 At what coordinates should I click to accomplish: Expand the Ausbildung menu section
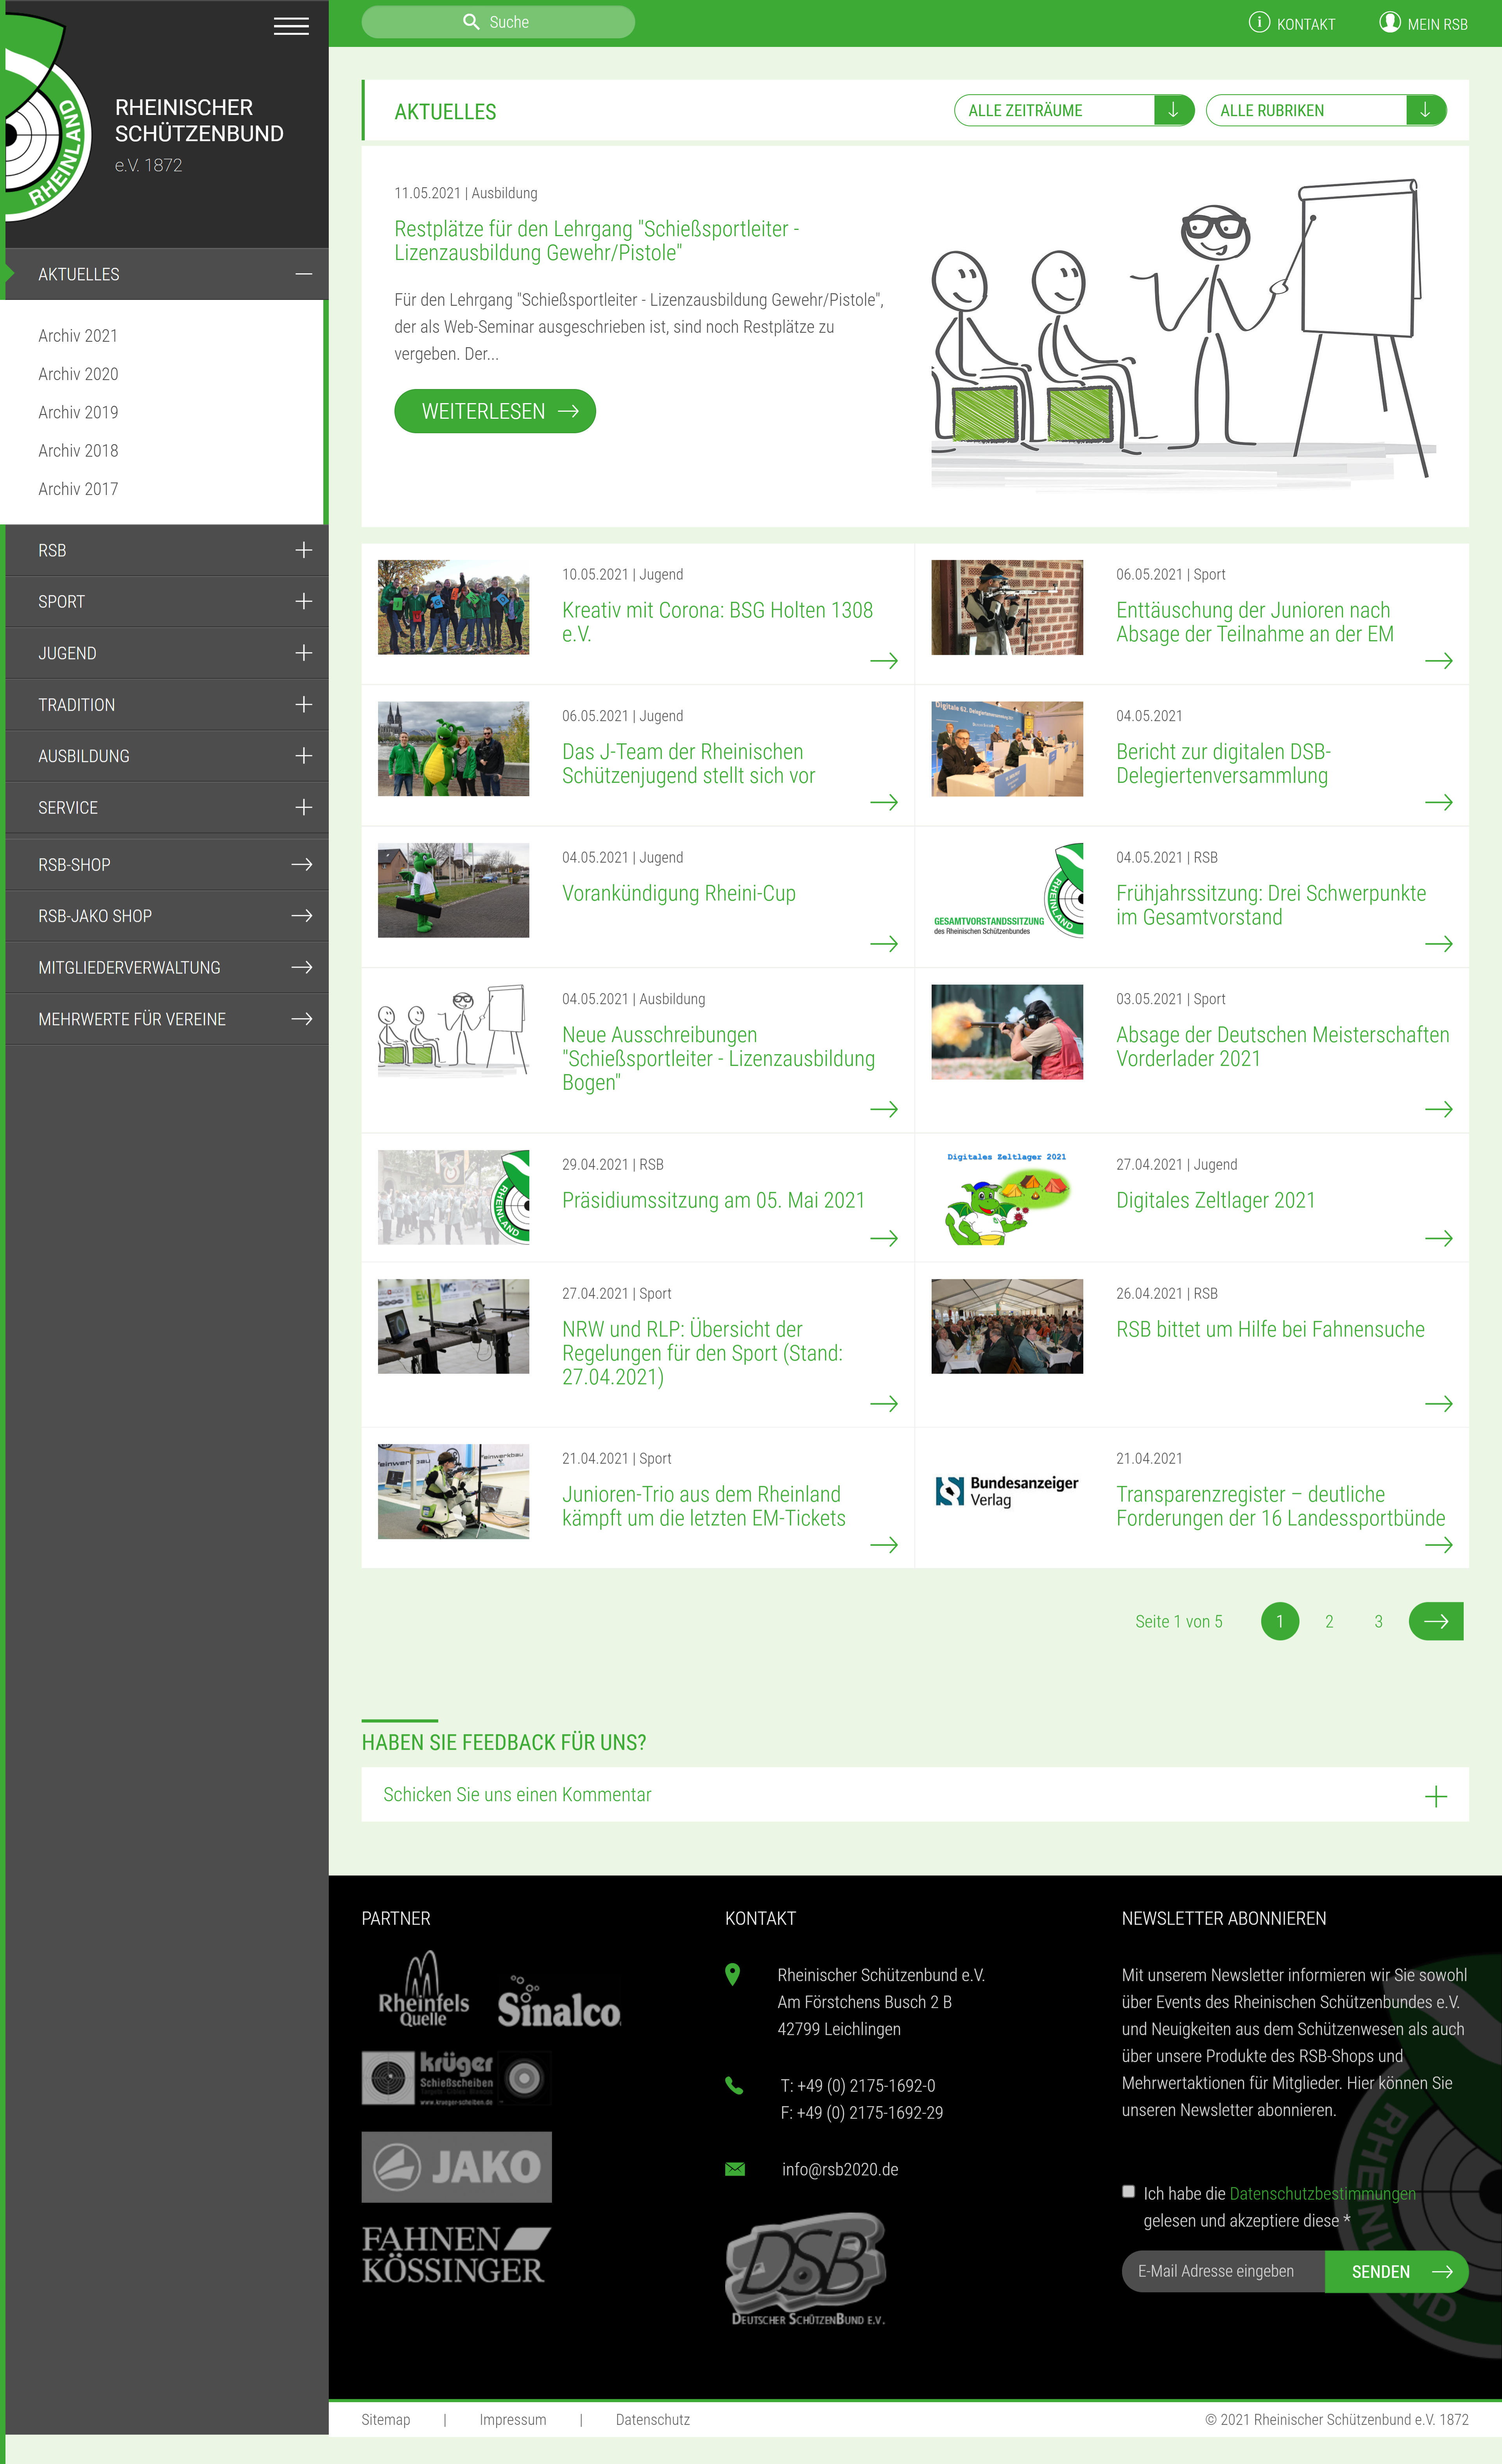point(304,756)
